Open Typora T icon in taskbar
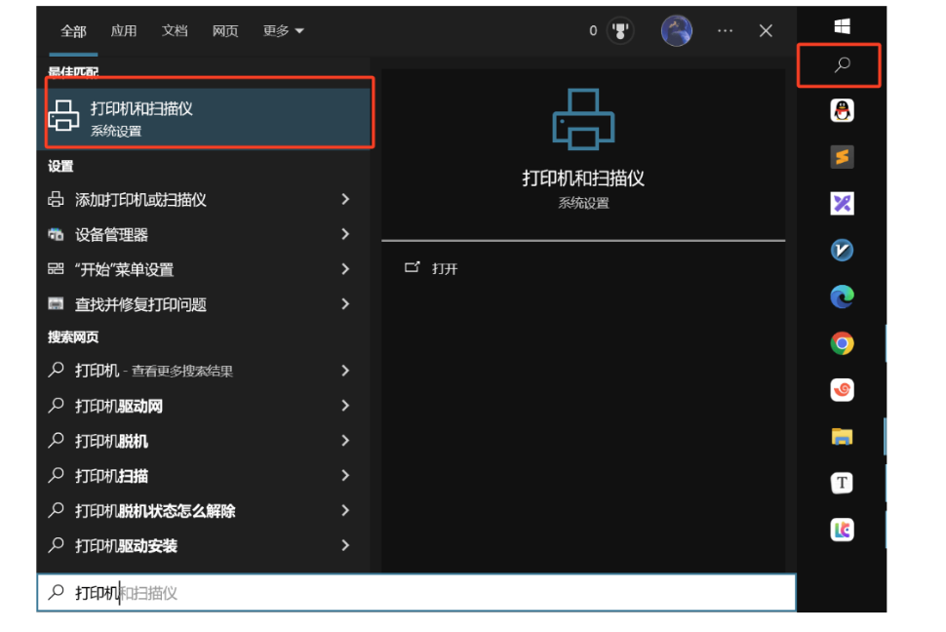 (x=842, y=483)
